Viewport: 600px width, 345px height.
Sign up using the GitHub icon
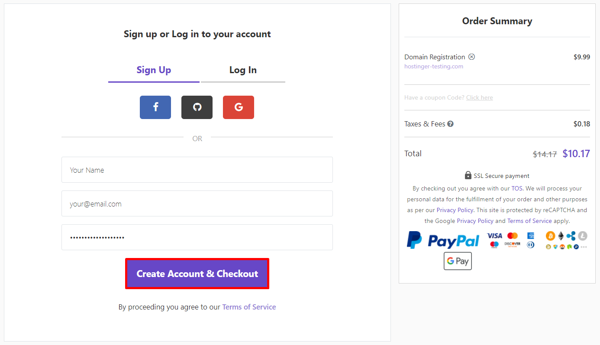(x=197, y=107)
